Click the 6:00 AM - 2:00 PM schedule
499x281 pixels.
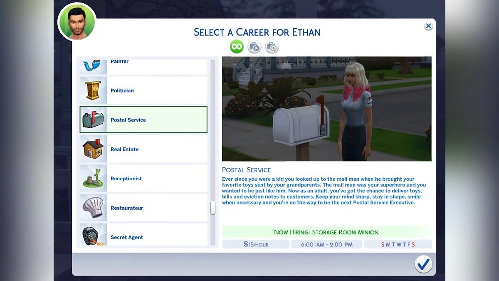(x=326, y=244)
